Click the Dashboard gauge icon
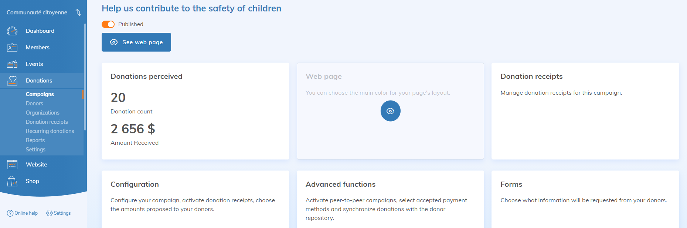 (12, 31)
